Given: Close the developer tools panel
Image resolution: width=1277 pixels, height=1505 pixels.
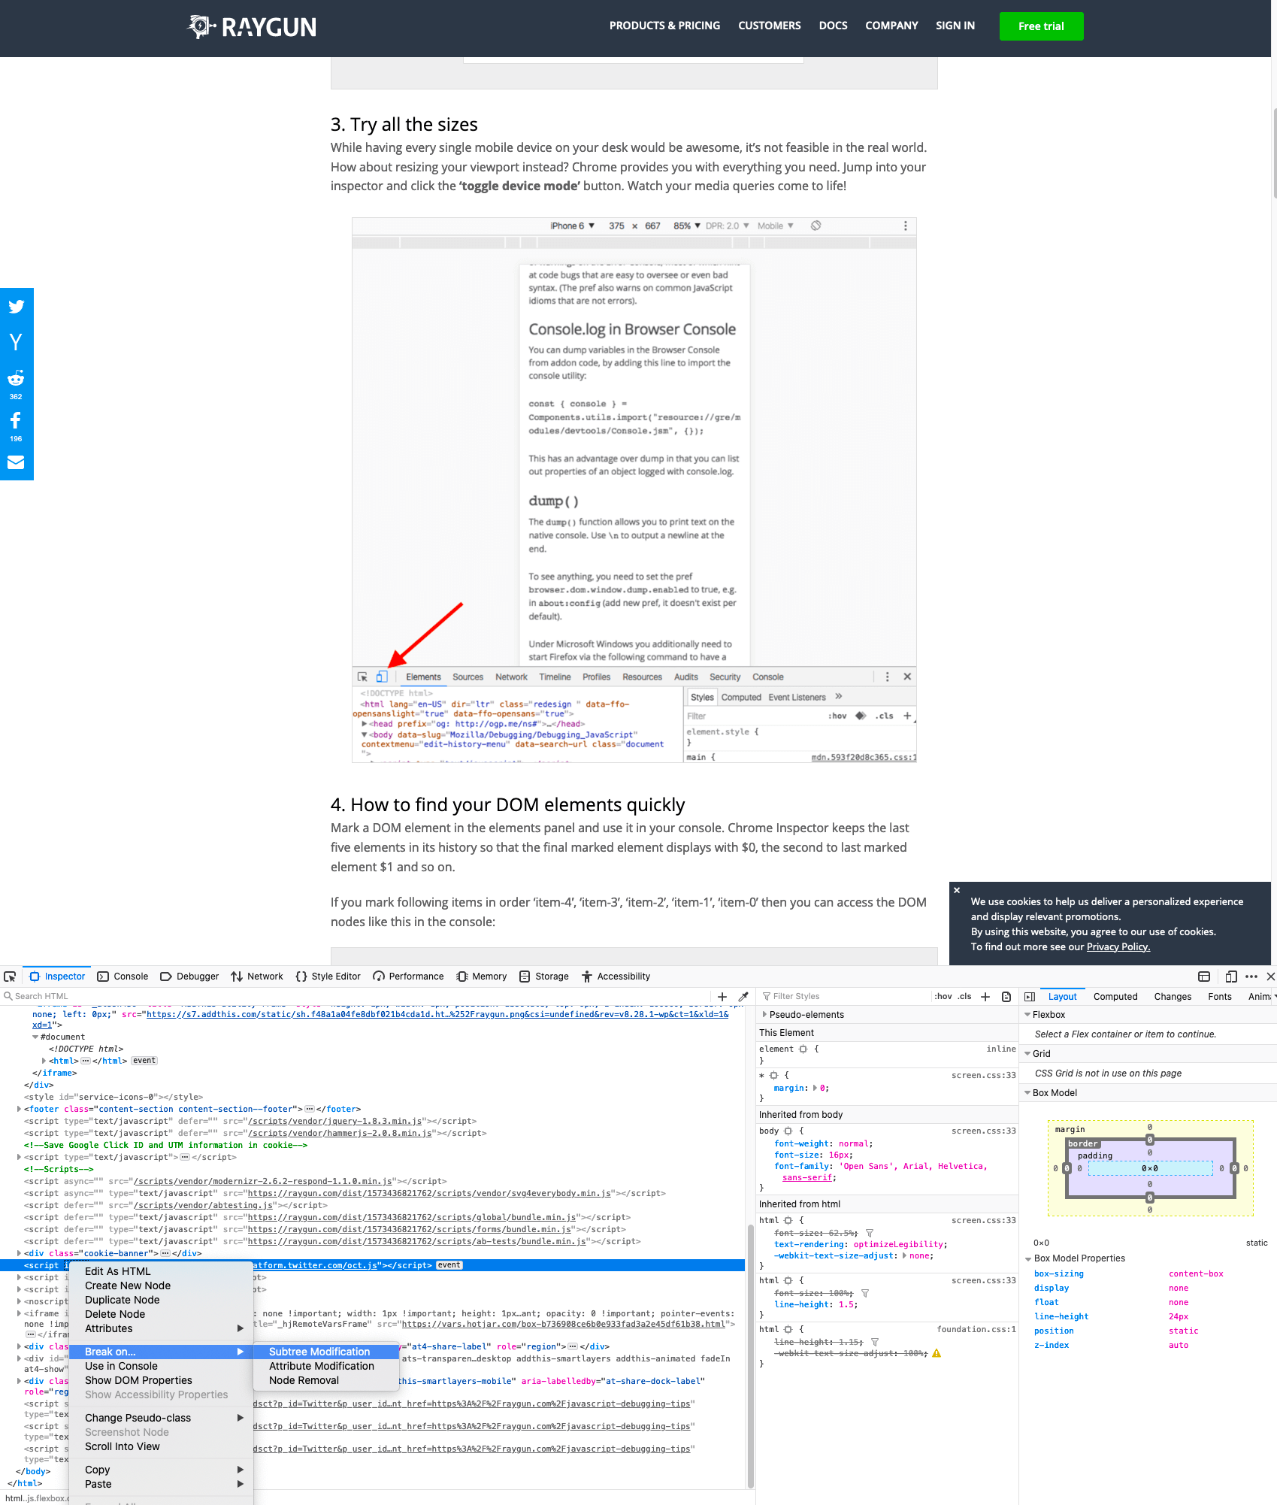Looking at the screenshot, I should 1270,977.
